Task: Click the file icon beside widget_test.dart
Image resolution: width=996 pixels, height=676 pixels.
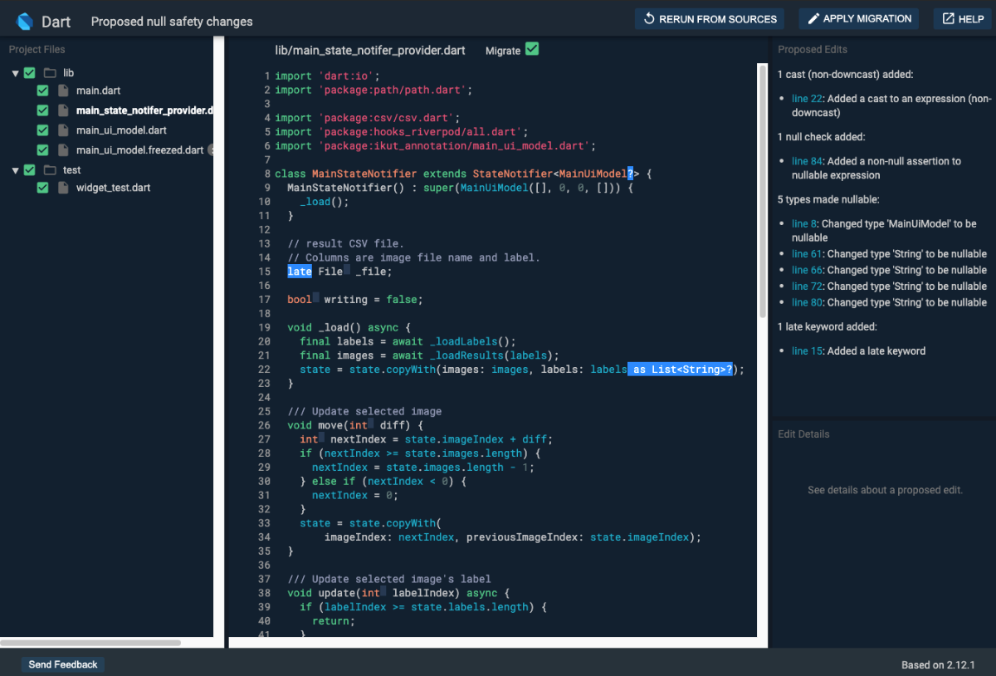Action: click(x=63, y=188)
